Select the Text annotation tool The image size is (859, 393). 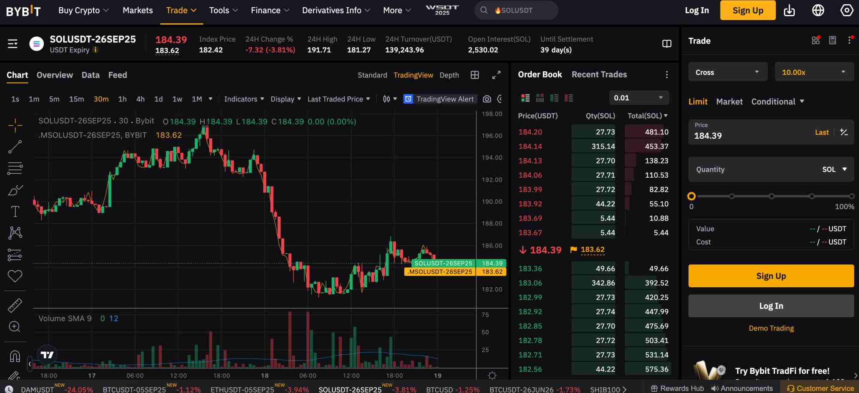point(15,211)
